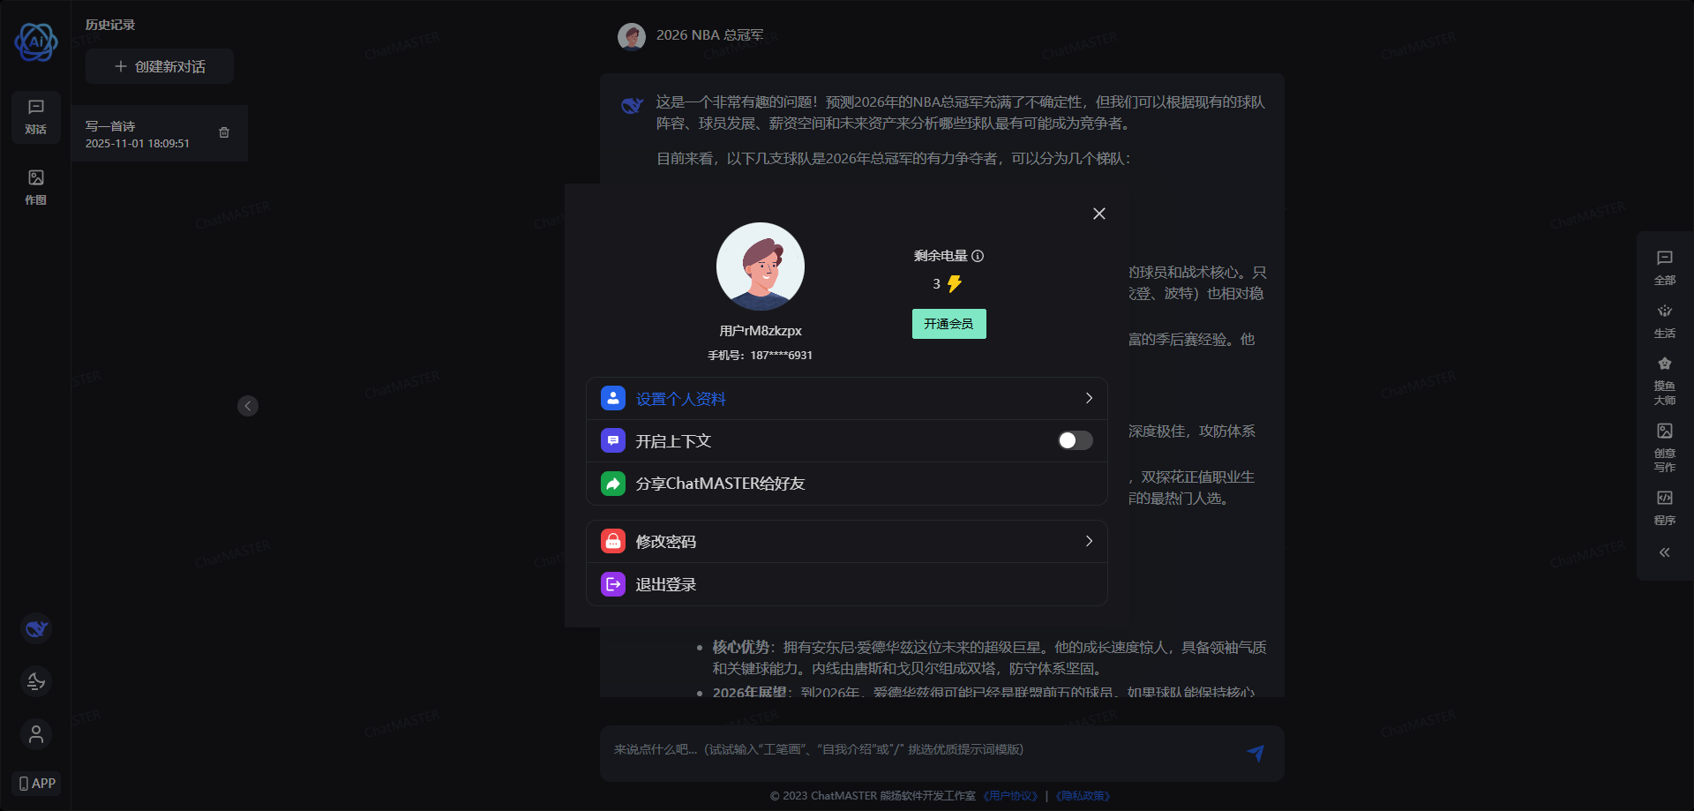Click the message input field
1694x811 pixels.
click(918, 750)
